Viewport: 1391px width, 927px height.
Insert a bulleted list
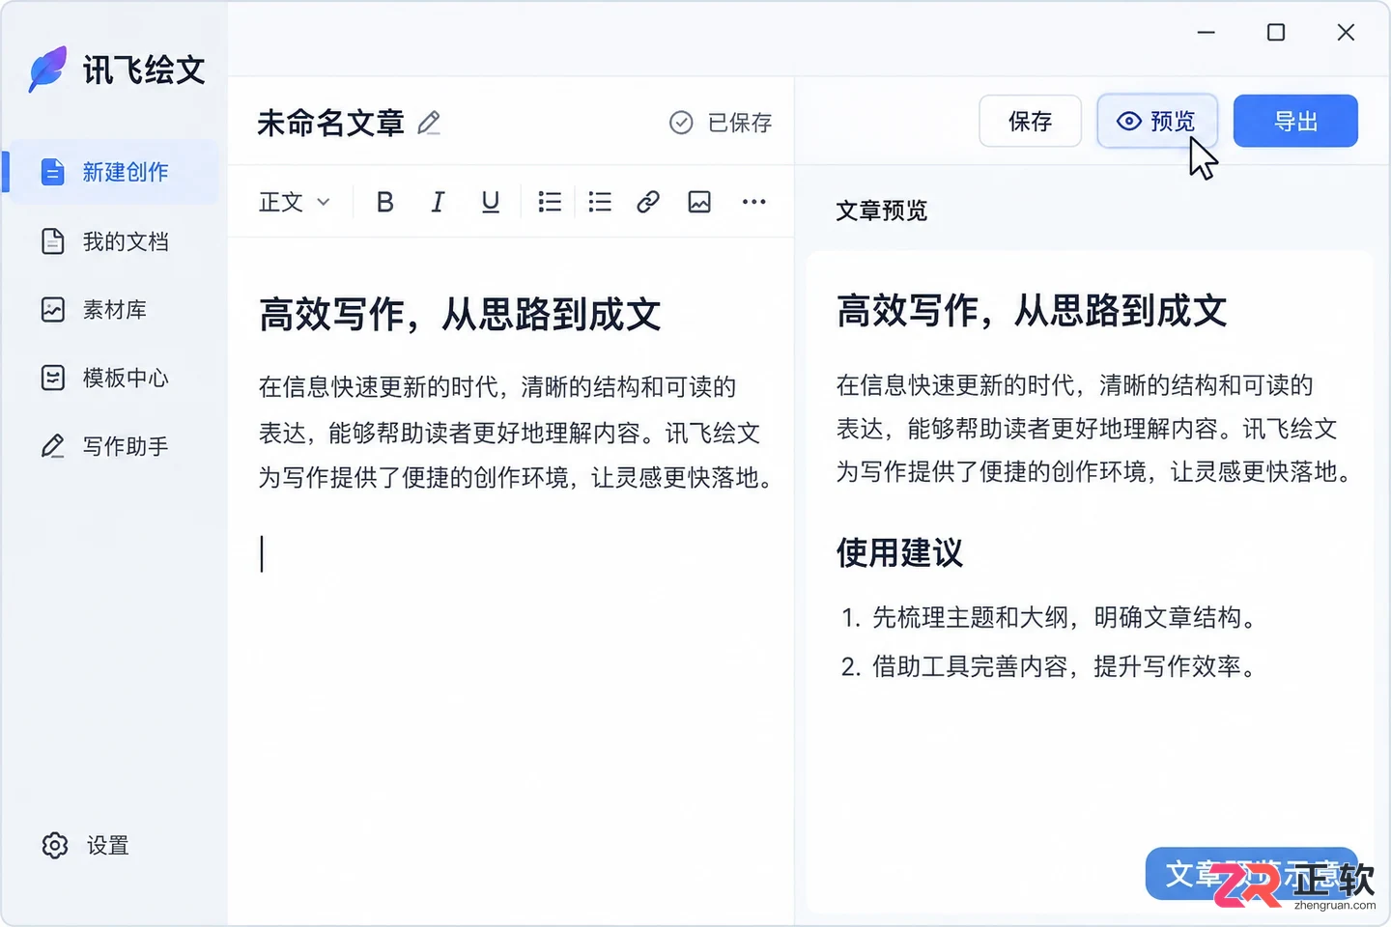coord(600,202)
